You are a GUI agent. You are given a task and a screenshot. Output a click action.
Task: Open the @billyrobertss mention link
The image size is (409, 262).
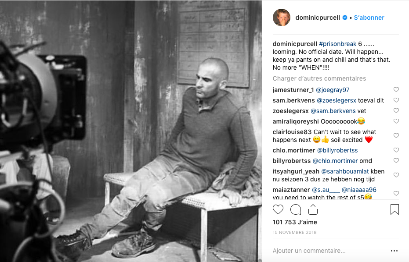337,150
